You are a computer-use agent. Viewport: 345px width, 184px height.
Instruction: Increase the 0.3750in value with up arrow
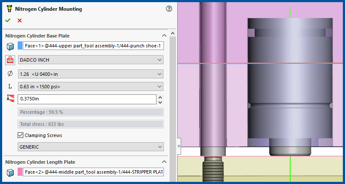click(x=160, y=97)
